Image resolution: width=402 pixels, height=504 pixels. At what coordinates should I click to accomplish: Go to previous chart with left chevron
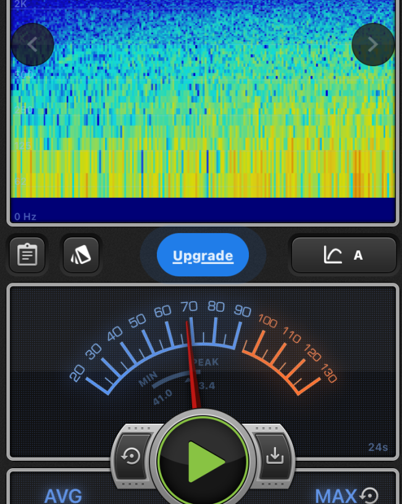[33, 45]
